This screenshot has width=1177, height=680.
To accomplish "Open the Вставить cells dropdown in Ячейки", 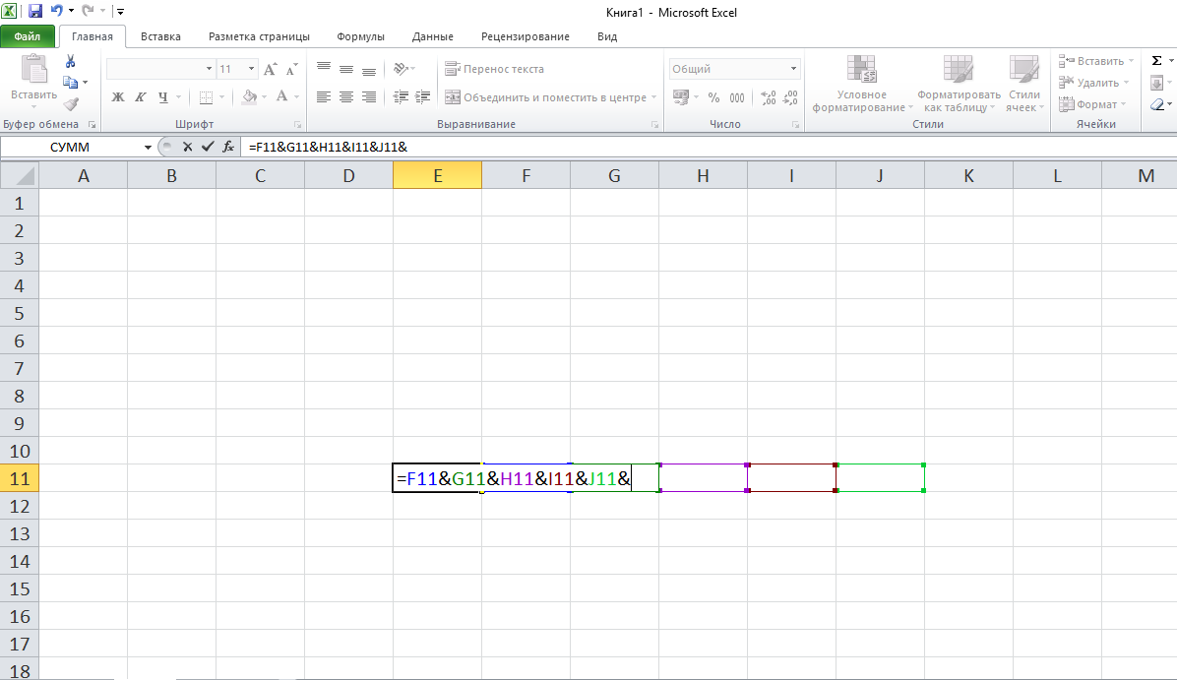I will 1096,61.
